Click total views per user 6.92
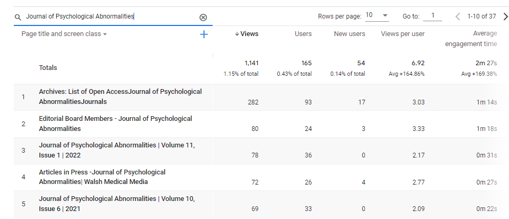The height and width of the screenshot is (219, 509). tap(418, 63)
